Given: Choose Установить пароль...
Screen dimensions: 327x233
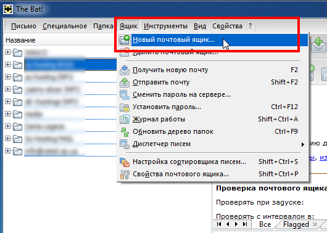Looking at the screenshot, I should 213,107.
